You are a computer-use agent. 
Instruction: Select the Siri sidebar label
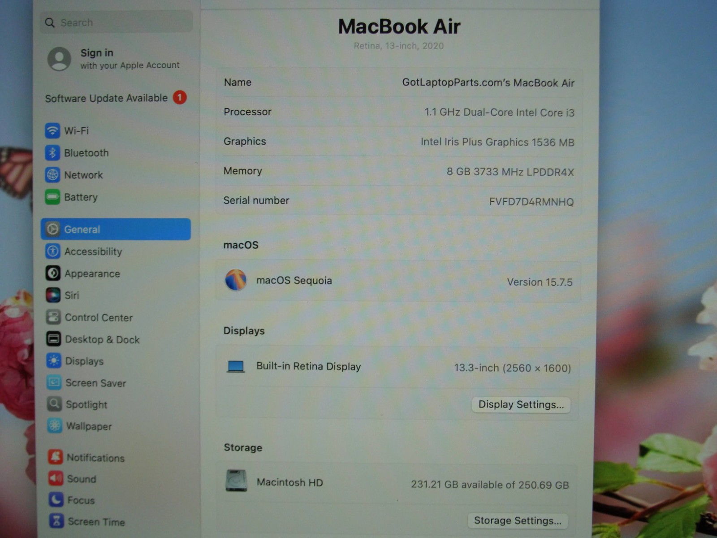pos(72,295)
